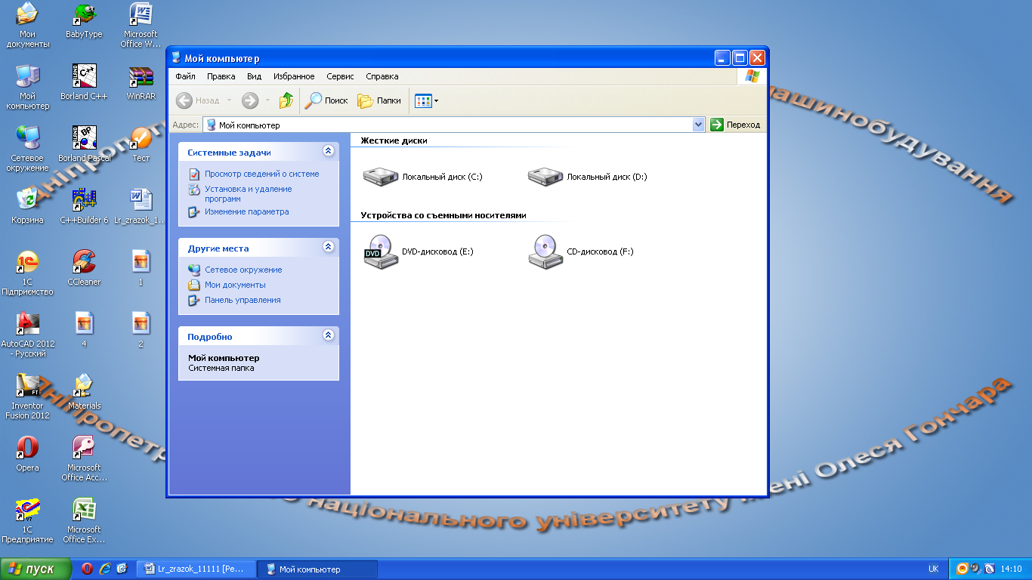This screenshot has width=1032, height=580.
Task: Select Borland C++ desktop shortcut
Action: point(84,83)
